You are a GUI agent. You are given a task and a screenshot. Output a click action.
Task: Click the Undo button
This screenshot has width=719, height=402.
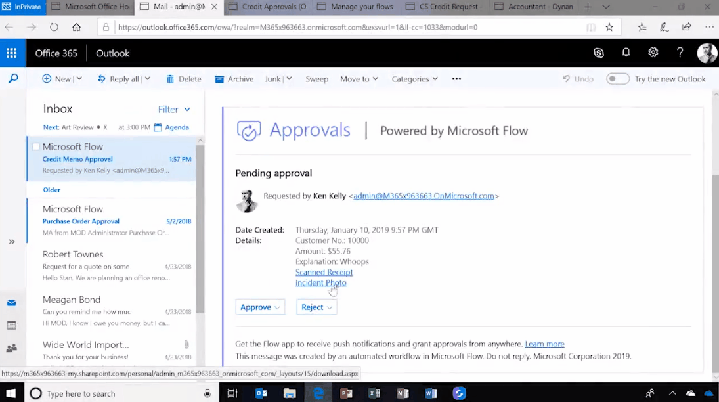(578, 79)
